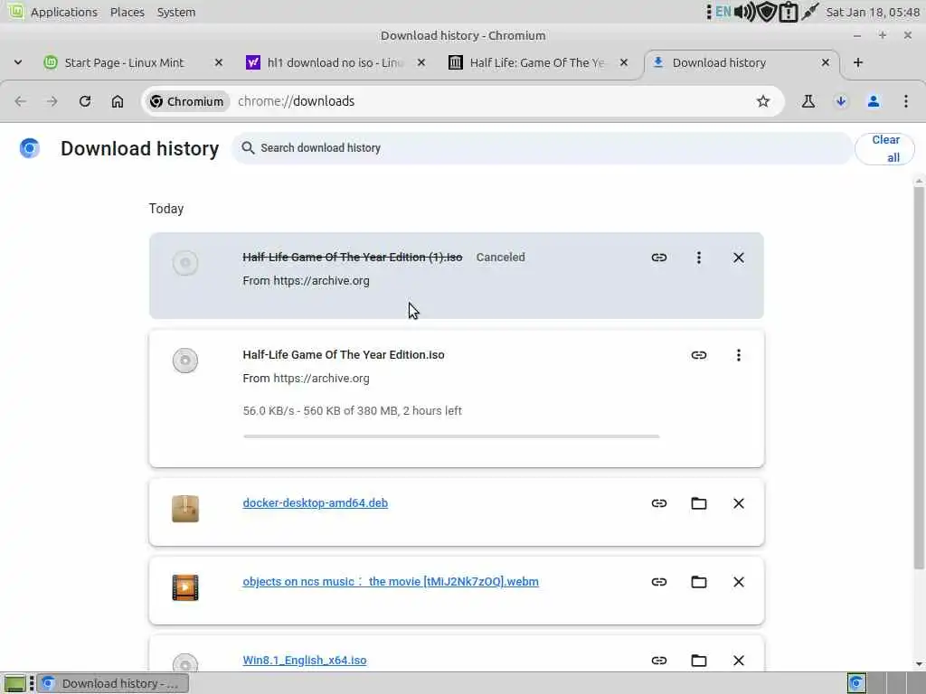Click the Chromium logo beside Download history
The width and height of the screenshot is (926, 694).
[30, 148]
